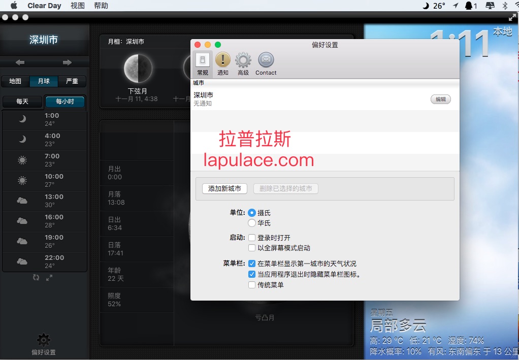
Task: Open 偏好设置 gear in the sidebar
Action: 44,344
